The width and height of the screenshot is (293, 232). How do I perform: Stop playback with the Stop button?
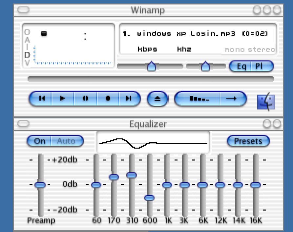tap(108, 98)
